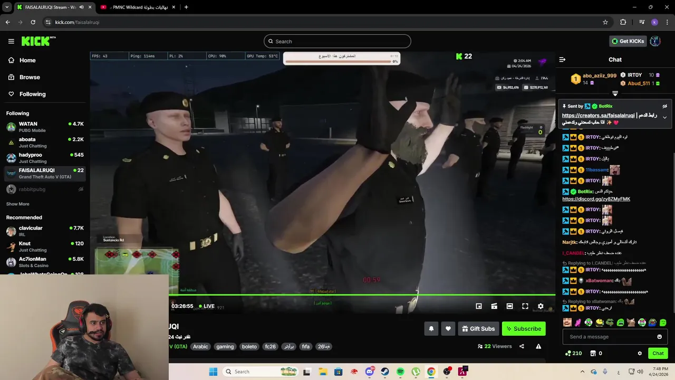
Task: Open browser extensions puzzle icon
Action: (623, 22)
